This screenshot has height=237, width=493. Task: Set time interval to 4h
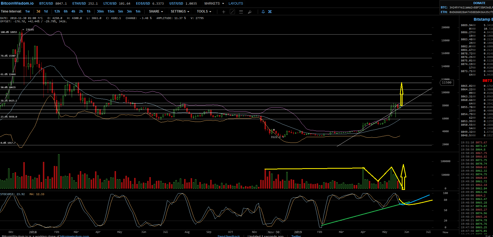coord(73,11)
